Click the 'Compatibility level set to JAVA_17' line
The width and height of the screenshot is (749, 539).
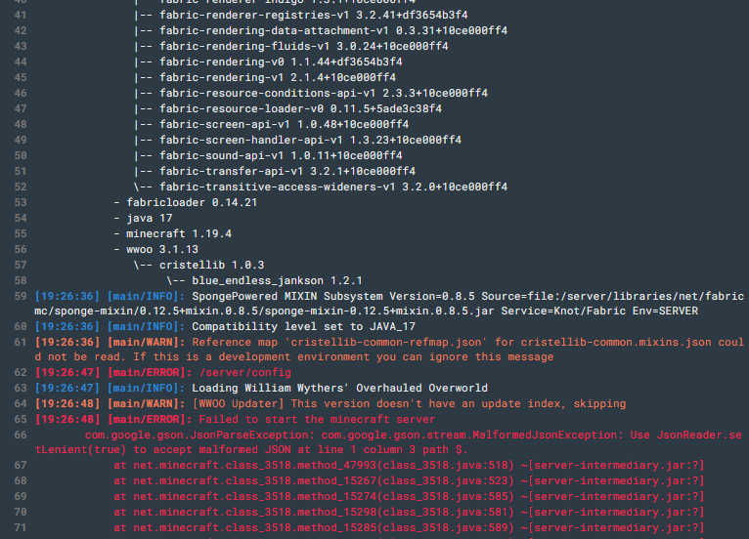pyautogui.click(x=304, y=327)
